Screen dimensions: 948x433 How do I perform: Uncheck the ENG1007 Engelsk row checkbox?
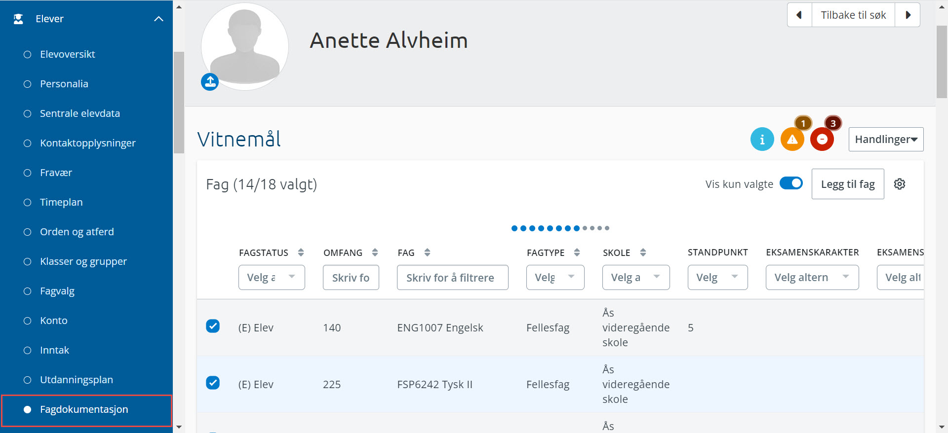click(x=213, y=326)
